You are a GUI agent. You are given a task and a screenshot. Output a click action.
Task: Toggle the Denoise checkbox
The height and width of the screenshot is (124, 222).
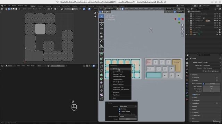194,95
